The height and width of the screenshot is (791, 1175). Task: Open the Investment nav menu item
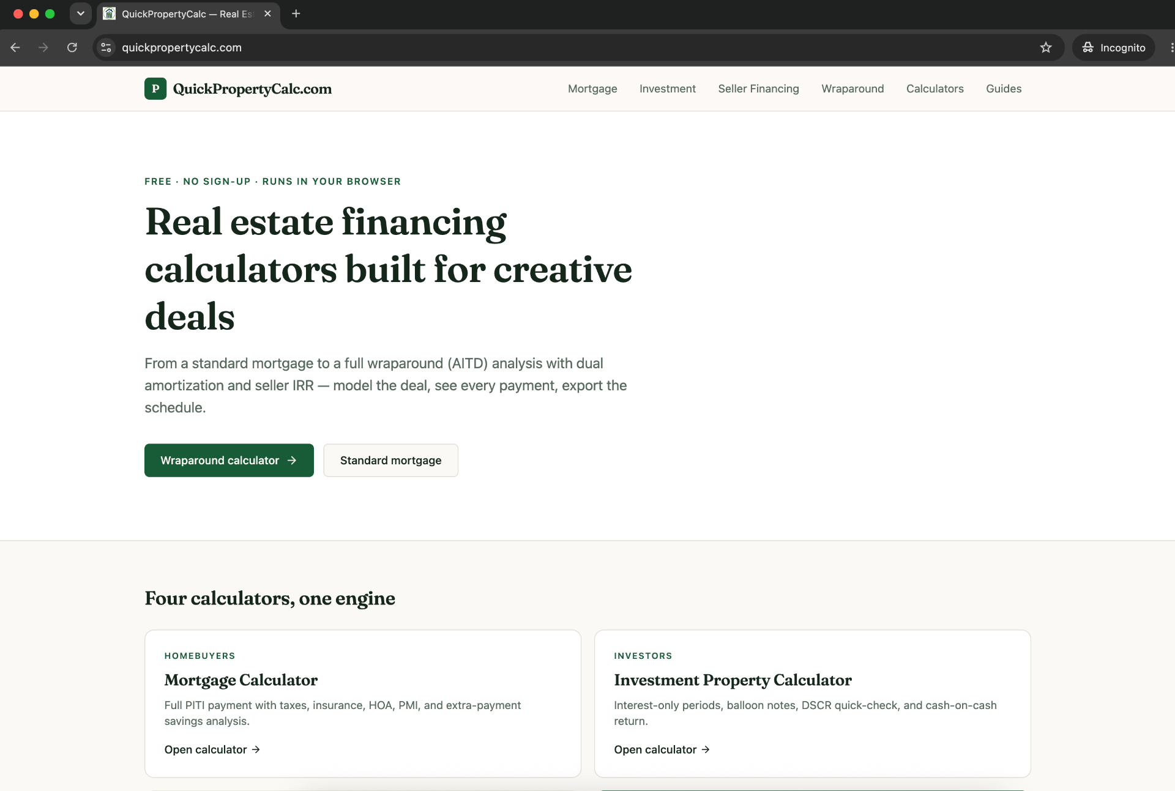tap(668, 89)
